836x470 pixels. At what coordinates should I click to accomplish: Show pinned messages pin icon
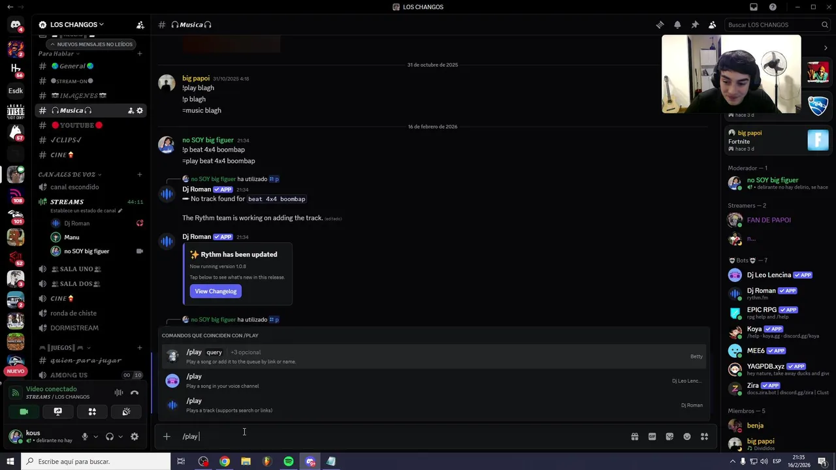[x=695, y=25]
